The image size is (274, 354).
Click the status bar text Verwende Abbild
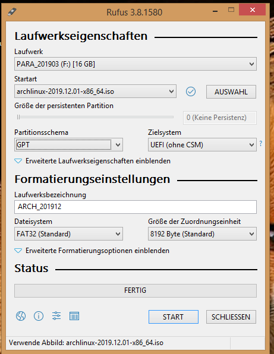(x=86, y=343)
